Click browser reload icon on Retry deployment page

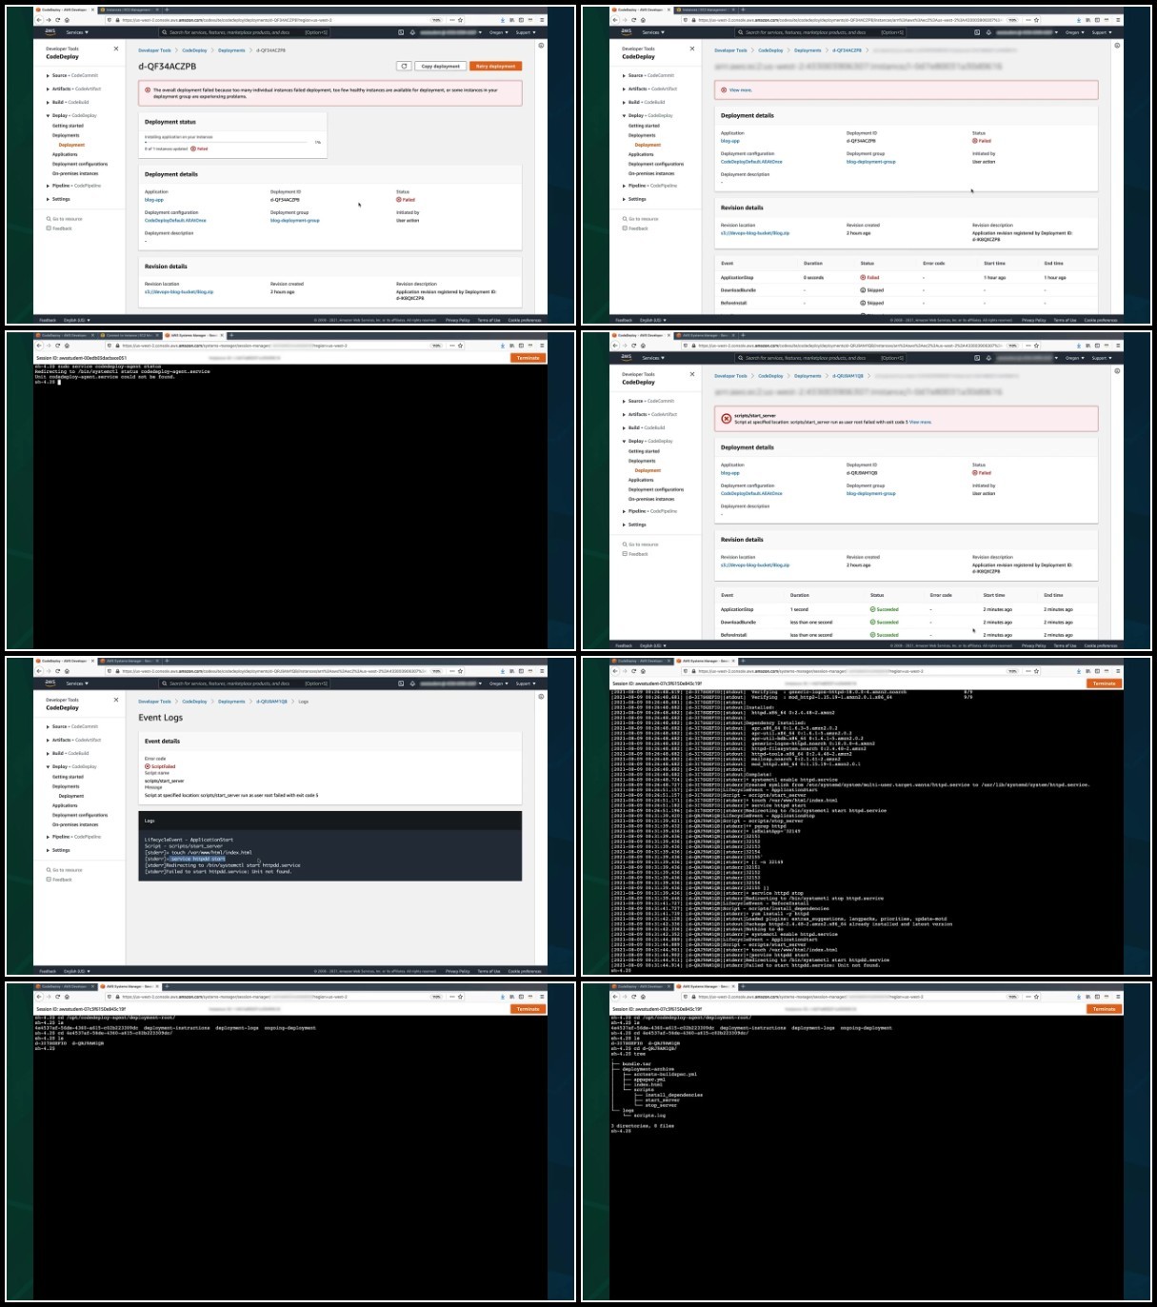point(57,20)
